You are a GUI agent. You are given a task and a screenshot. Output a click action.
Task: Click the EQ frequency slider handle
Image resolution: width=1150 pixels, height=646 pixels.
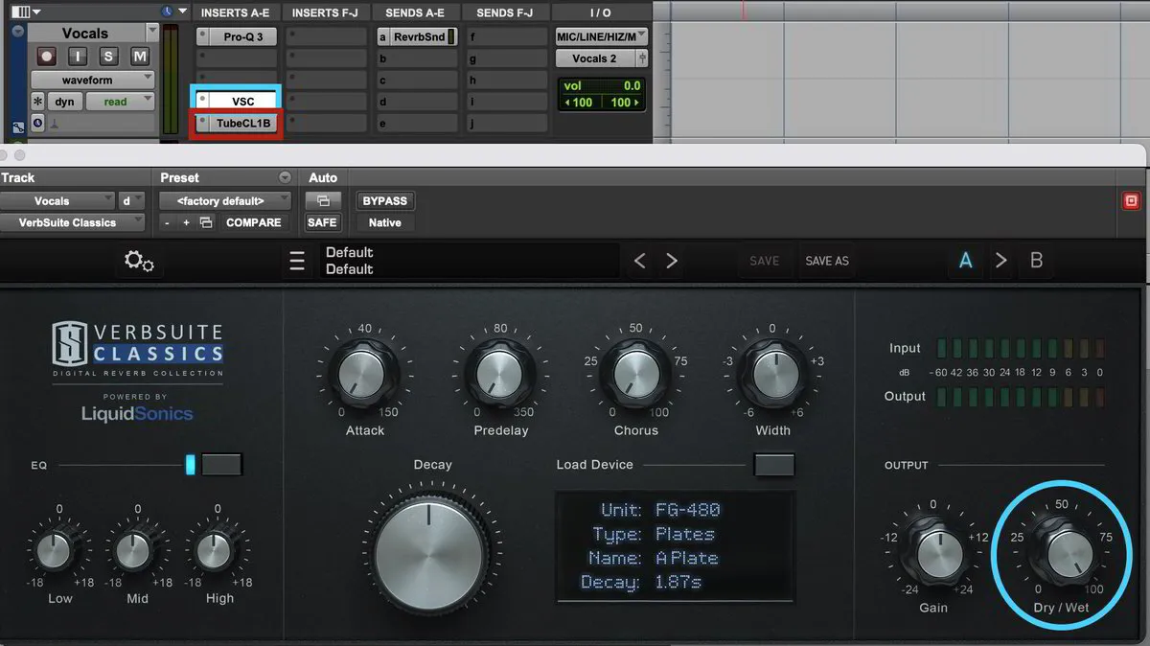[190, 464]
